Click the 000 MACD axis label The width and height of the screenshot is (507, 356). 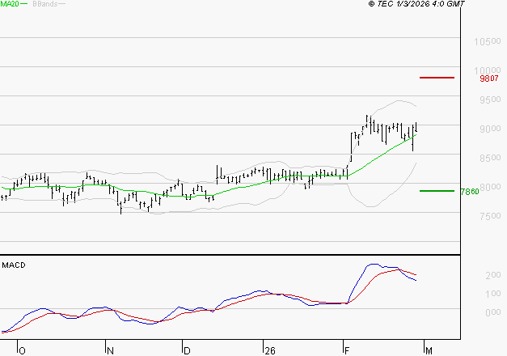pyautogui.click(x=493, y=312)
